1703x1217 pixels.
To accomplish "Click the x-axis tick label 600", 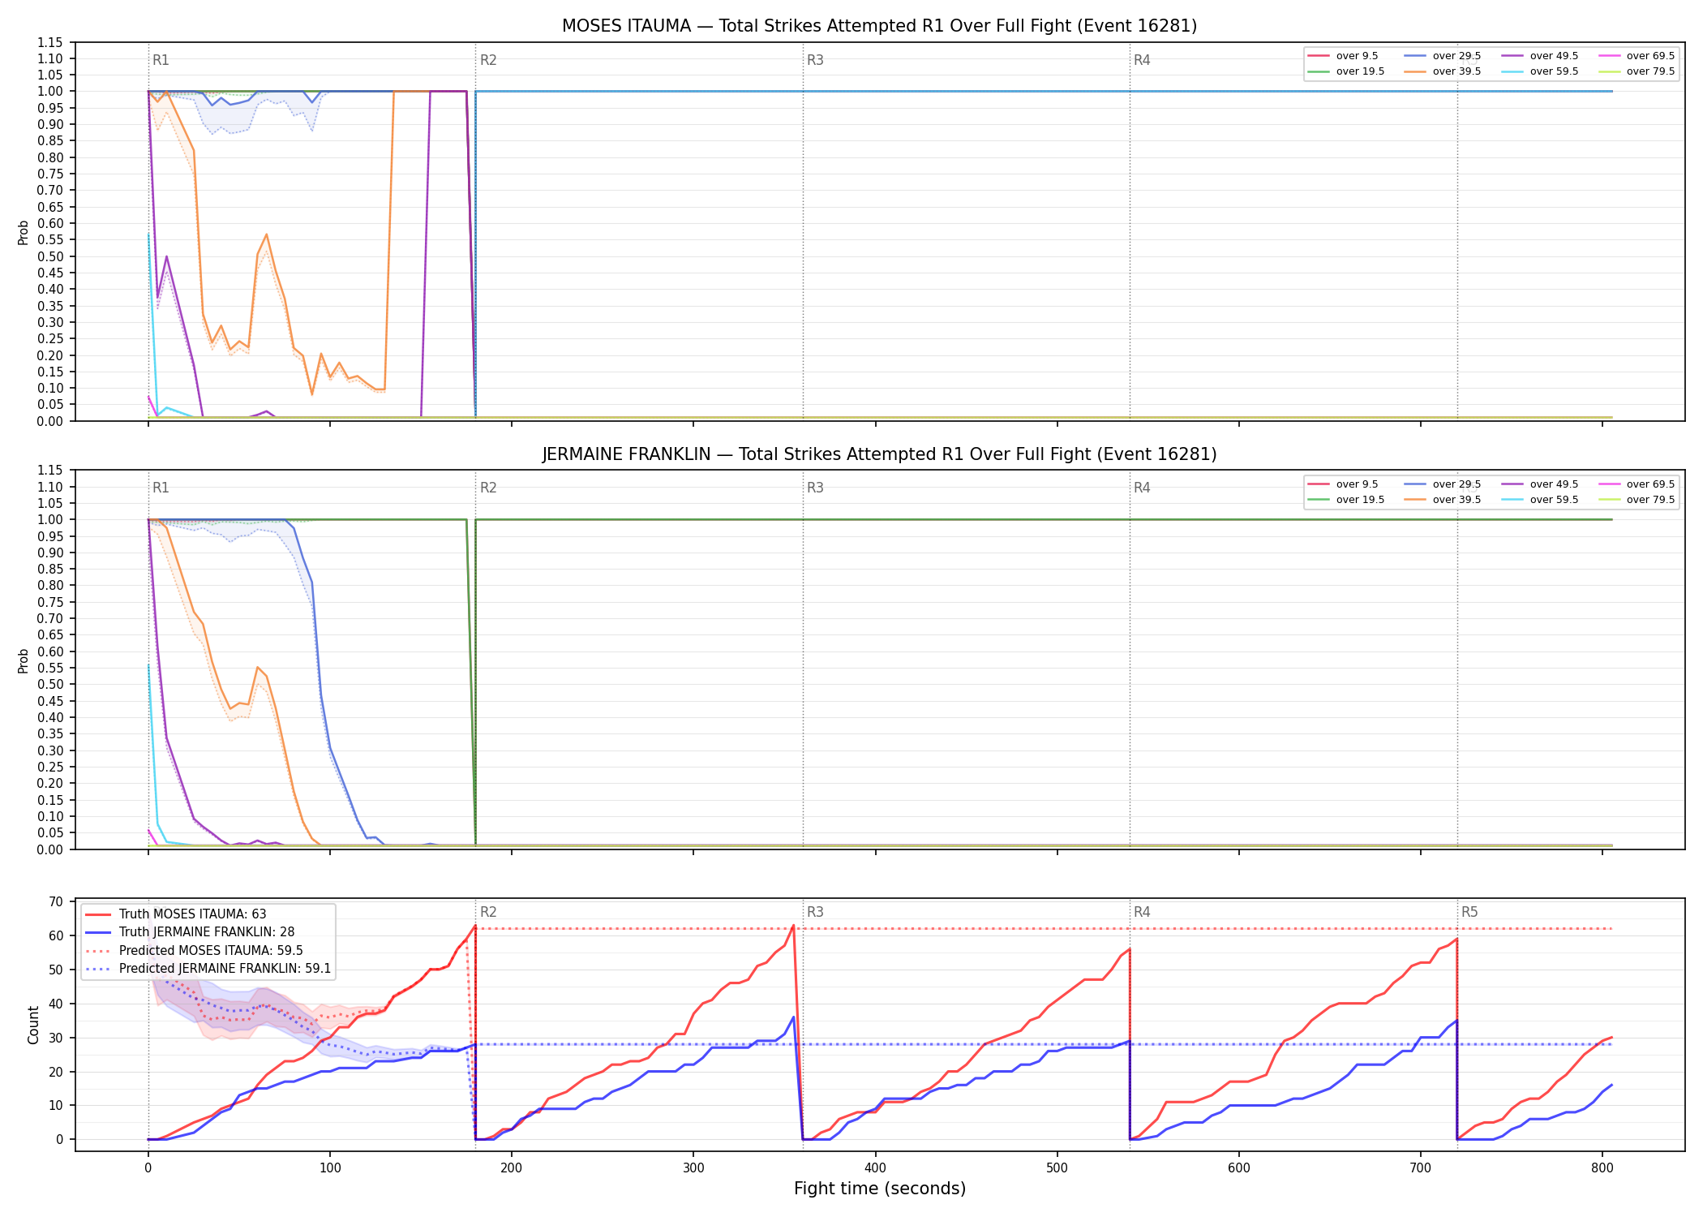I will pyautogui.click(x=1239, y=1168).
